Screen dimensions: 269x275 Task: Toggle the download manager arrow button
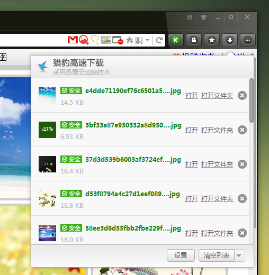[230, 40]
